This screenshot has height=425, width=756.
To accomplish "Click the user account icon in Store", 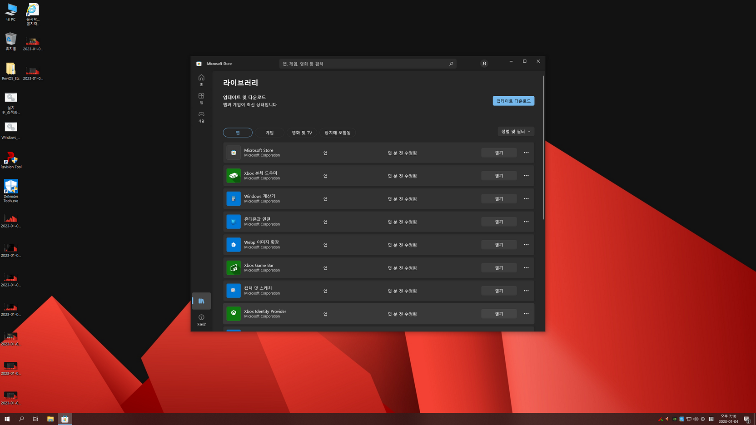I will 484,64.
